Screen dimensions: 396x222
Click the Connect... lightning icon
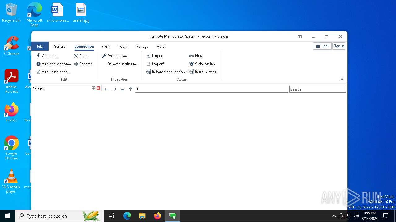point(38,56)
